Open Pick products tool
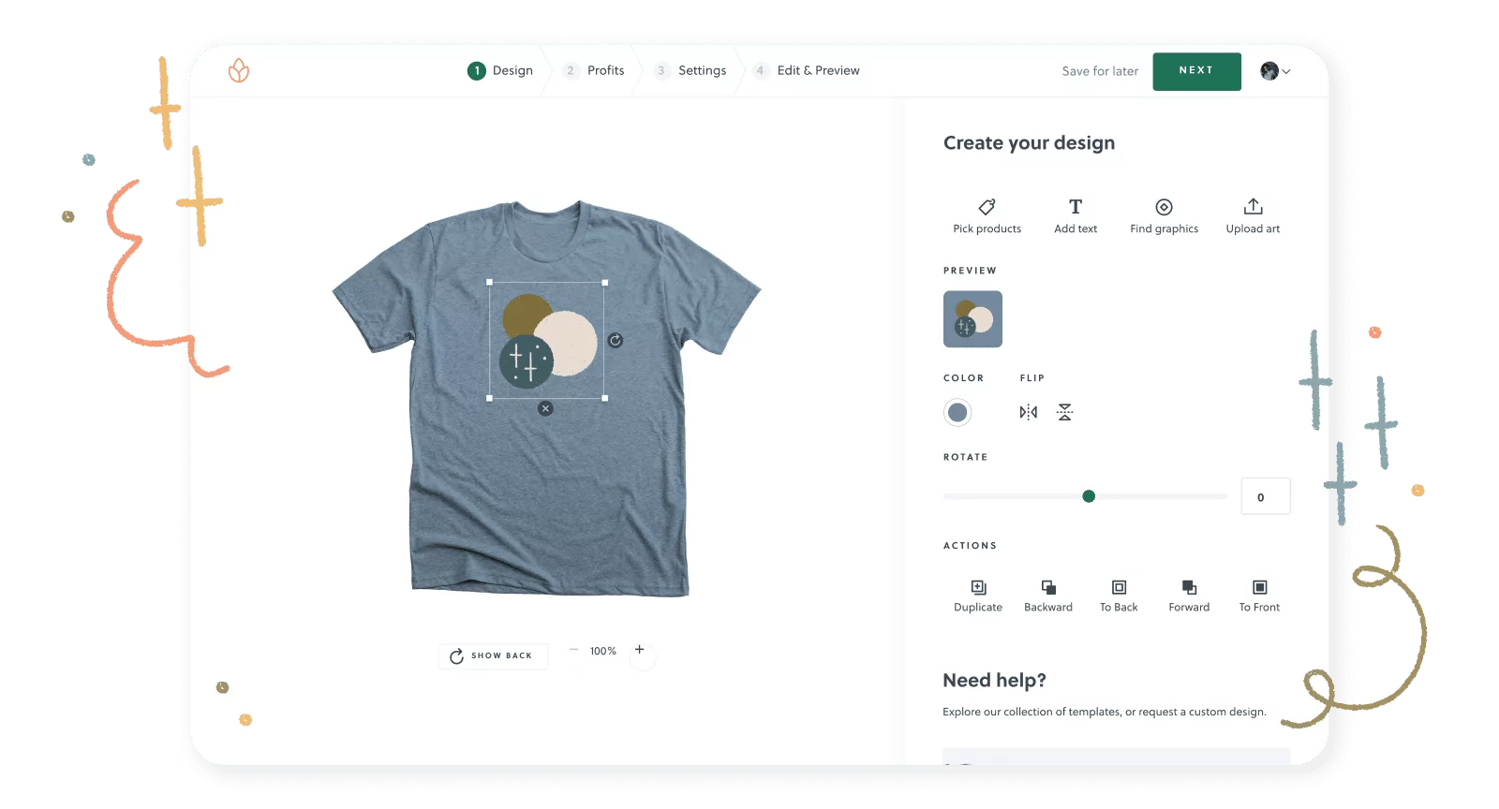Image resolution: width=1499 pixels, height=809 pixels. [987, 215]
